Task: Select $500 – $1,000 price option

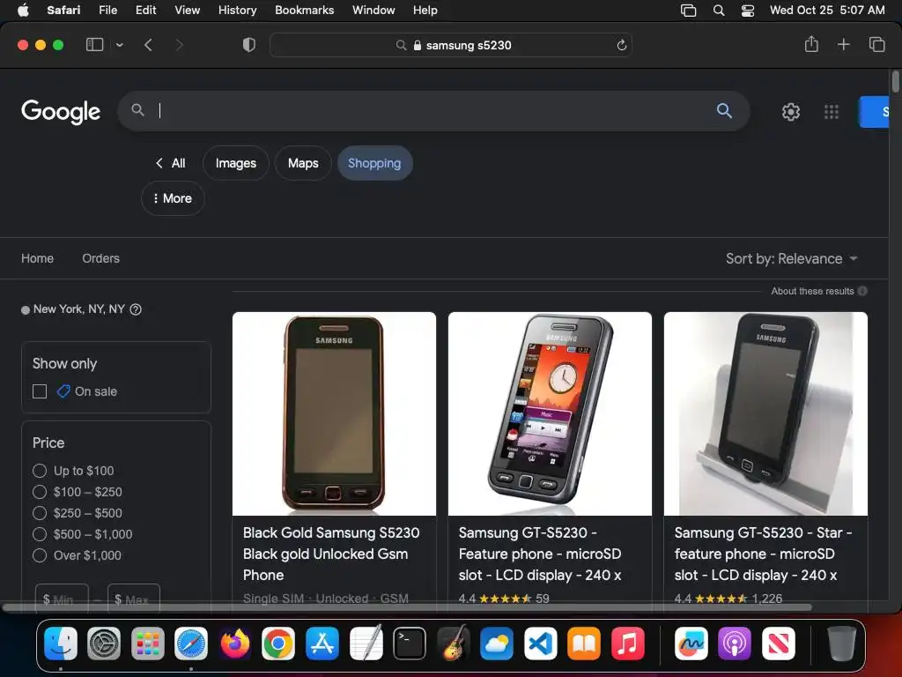Action: 40,535
